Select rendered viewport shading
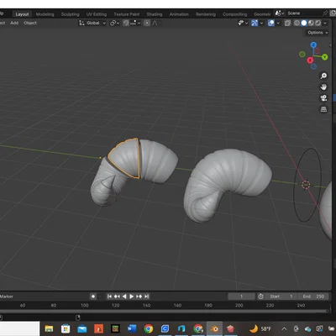This screenshot has height=336, width=336. pyautogui.click(x=318, y=23)
